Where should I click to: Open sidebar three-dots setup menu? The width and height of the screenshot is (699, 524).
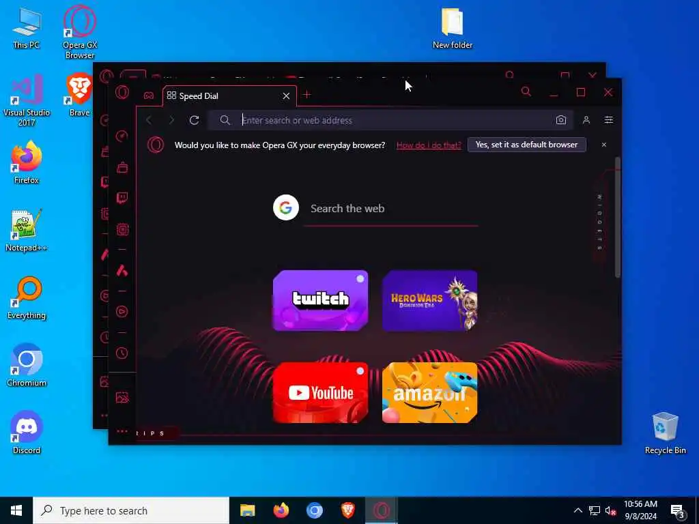(122, 431)
